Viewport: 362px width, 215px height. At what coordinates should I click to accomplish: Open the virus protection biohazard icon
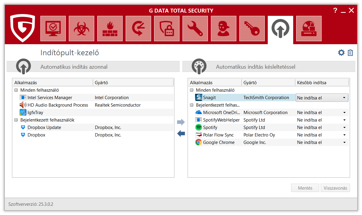[81, 28]
